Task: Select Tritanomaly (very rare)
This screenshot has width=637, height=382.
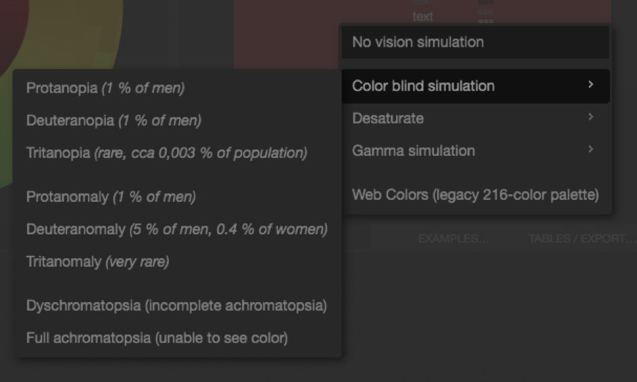Action: coord(97,261)
